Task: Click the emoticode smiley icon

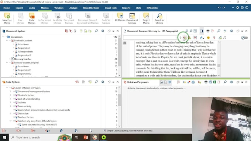Action: (208, 38)
